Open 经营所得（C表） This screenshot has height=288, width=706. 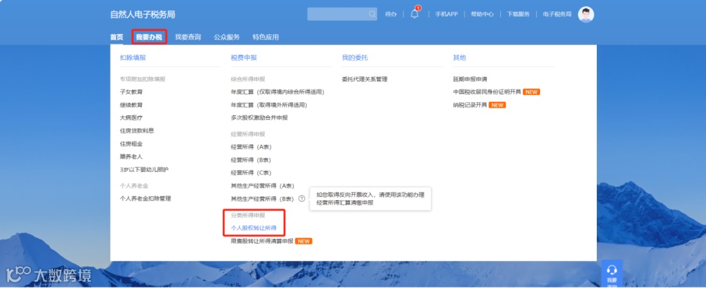pos(251,173)
